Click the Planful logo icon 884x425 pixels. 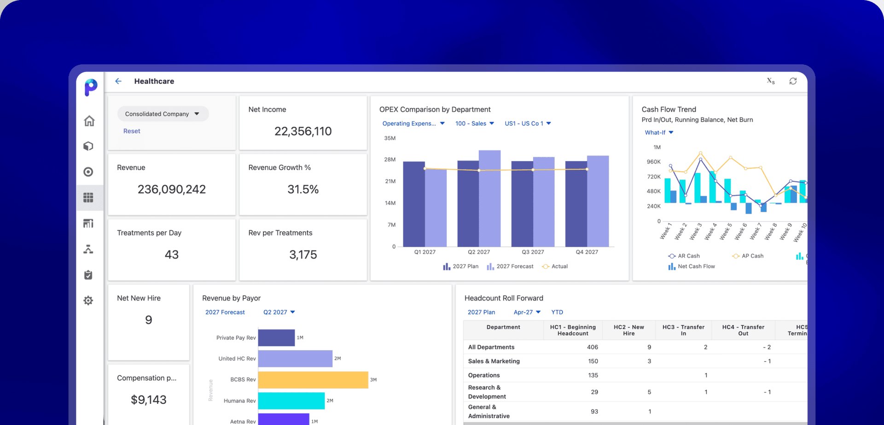click(91, 87)
